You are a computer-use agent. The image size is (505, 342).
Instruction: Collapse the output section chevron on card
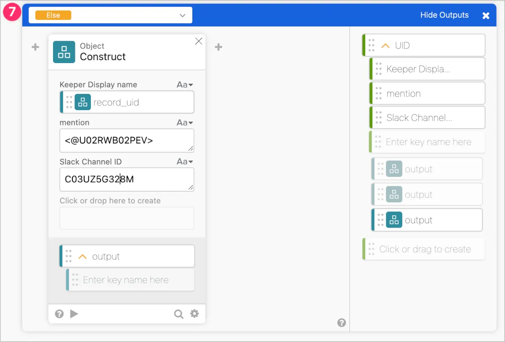point(83,256)
